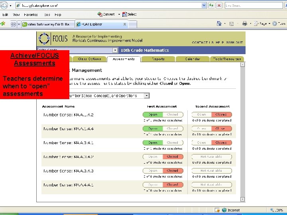287x215 pixels.
Task: Open the quick tabs grid icon
Action: [x=13, y=24]
